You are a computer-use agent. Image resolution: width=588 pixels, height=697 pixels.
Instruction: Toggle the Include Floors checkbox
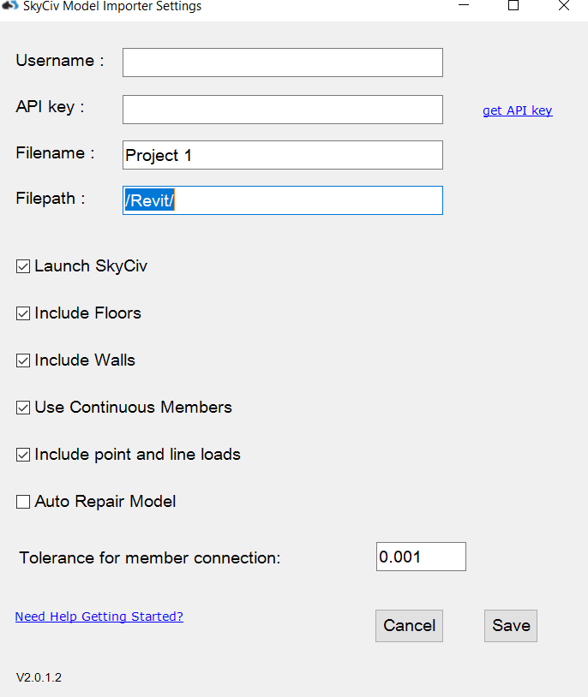(x=23, y=314)
